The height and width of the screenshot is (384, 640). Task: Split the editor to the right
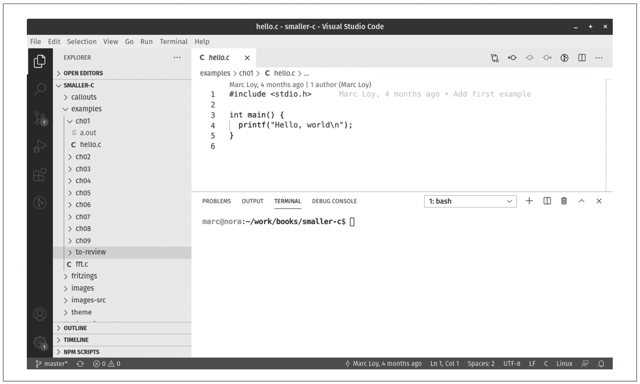coord(582,58)
